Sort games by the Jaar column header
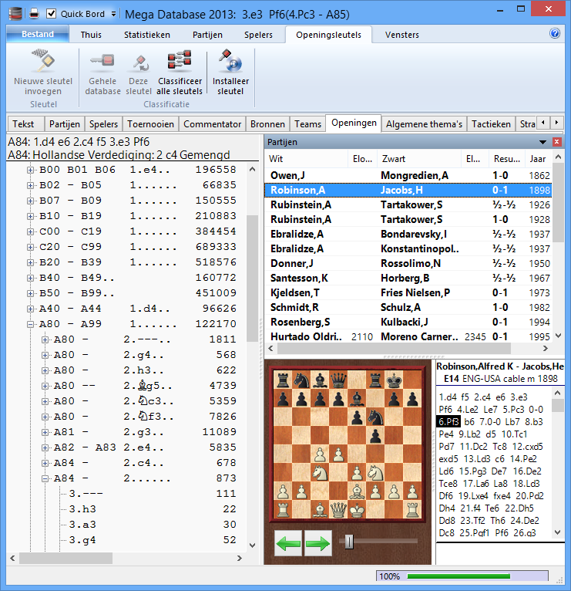 tap(538, 158)
